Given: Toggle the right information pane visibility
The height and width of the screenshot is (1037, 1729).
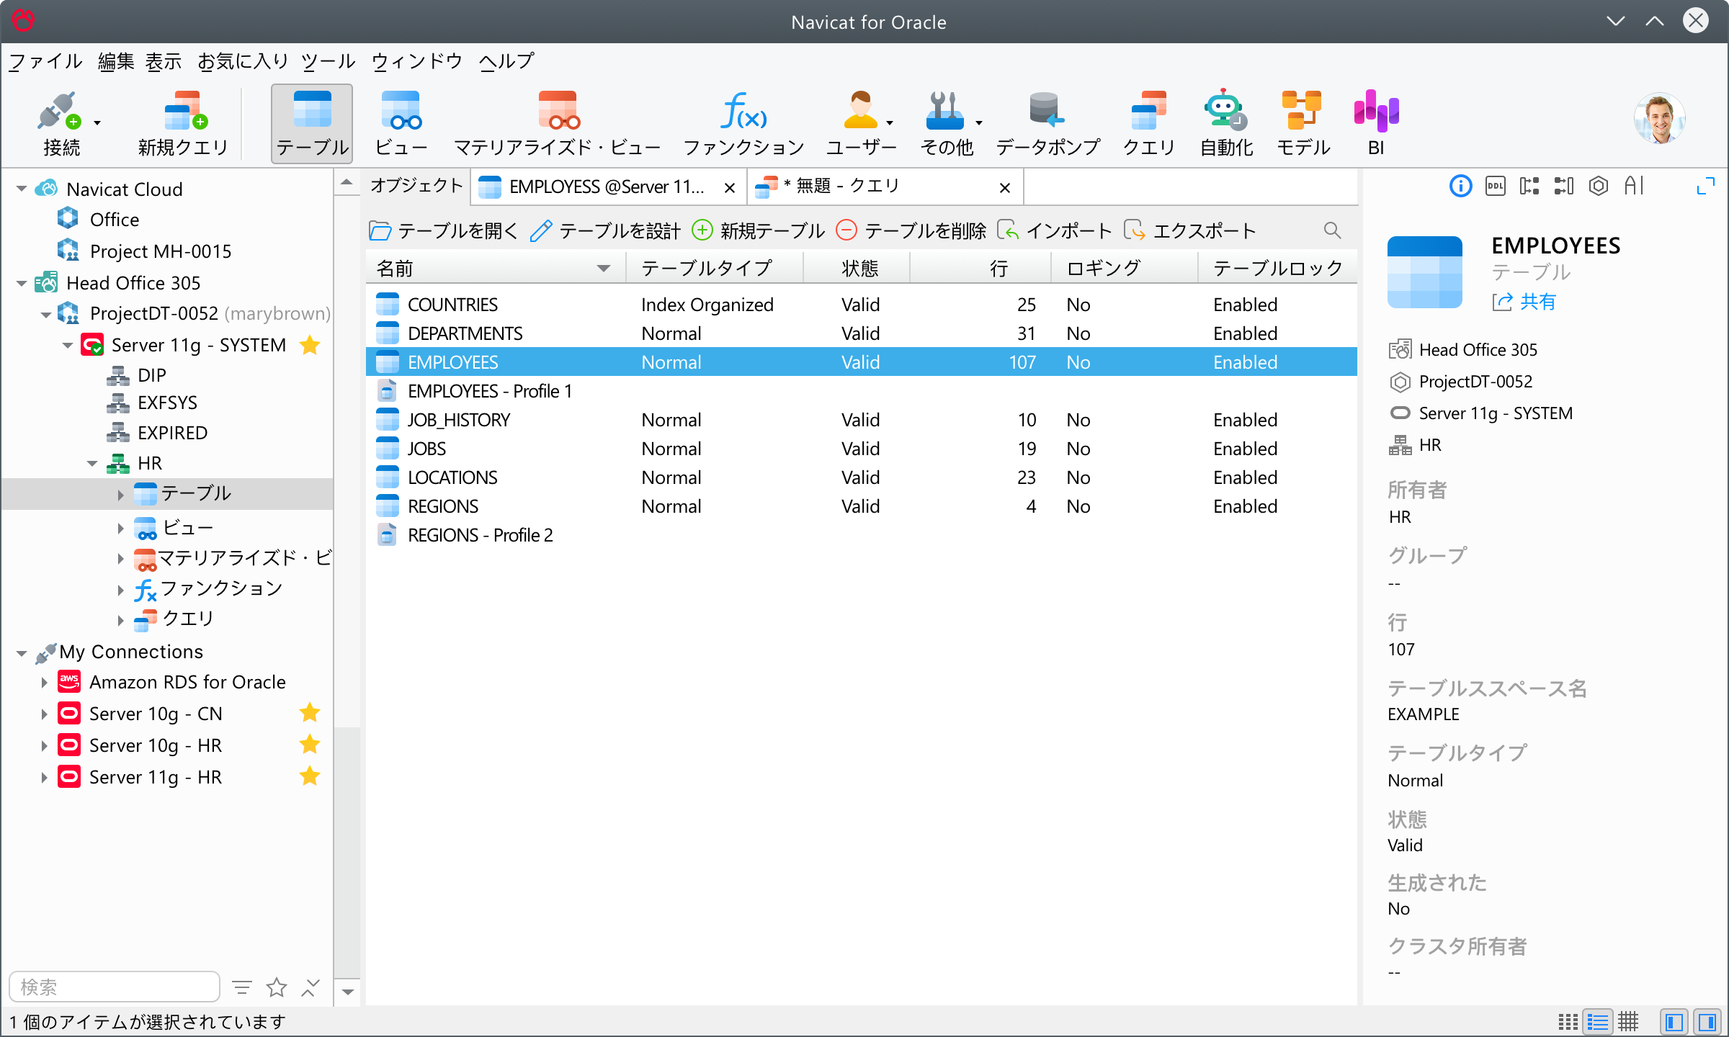Looking at the screenshot, I should tap(1707, 1022).
